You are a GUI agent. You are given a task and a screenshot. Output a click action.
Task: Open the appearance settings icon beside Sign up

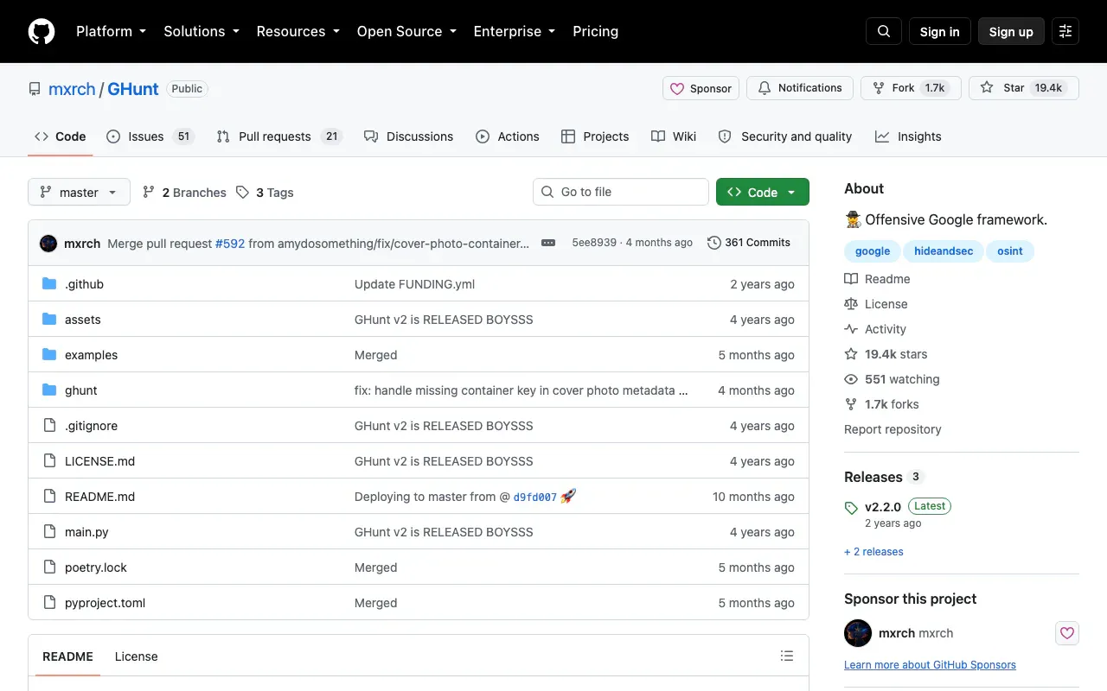click(x=1065, y=31)
